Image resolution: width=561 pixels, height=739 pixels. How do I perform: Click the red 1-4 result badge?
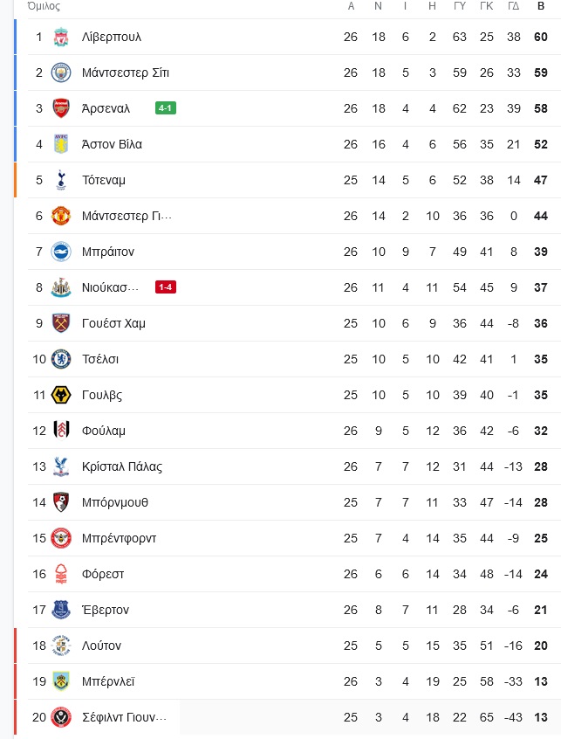point(166,287)
